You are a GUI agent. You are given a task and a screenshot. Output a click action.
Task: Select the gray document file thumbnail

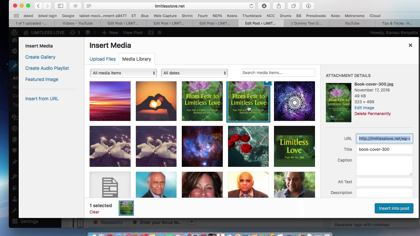point(110,185)
